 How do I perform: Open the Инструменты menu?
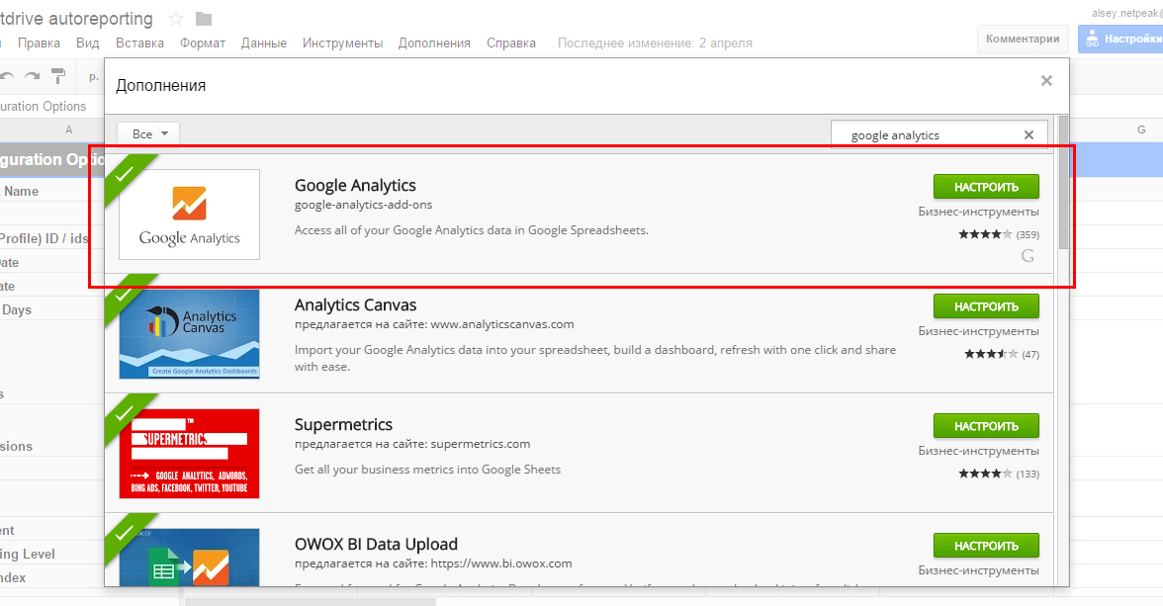(342, 43)
